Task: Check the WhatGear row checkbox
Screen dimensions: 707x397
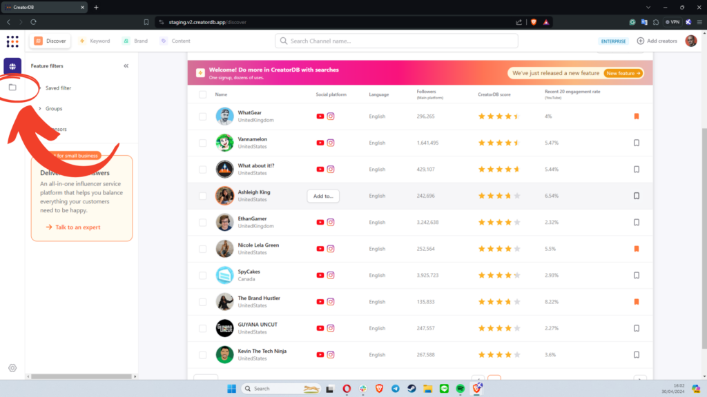Action: [203, 116]
